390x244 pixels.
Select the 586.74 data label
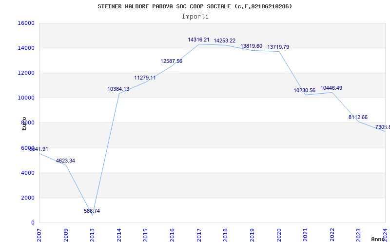coord(92,211)
